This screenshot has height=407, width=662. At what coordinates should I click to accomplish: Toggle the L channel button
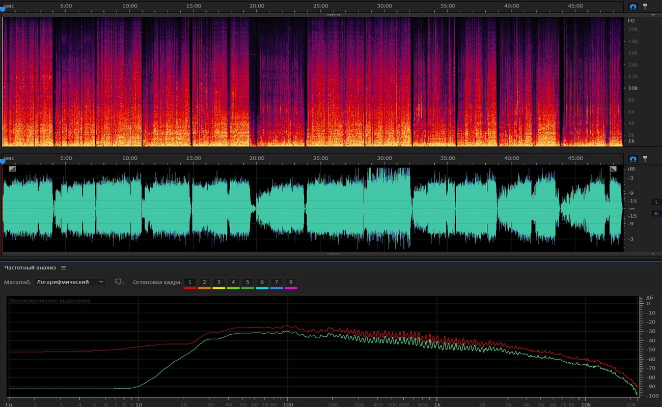[656, 202]
